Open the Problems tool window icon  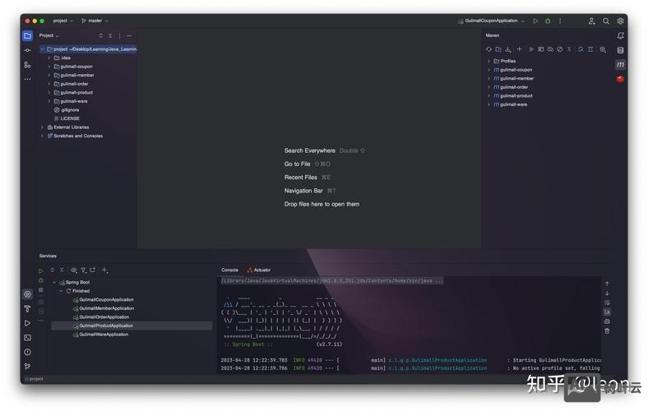tap(27, 352)
